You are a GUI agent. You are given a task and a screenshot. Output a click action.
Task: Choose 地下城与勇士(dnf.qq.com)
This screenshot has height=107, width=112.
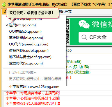click(34, 57)
